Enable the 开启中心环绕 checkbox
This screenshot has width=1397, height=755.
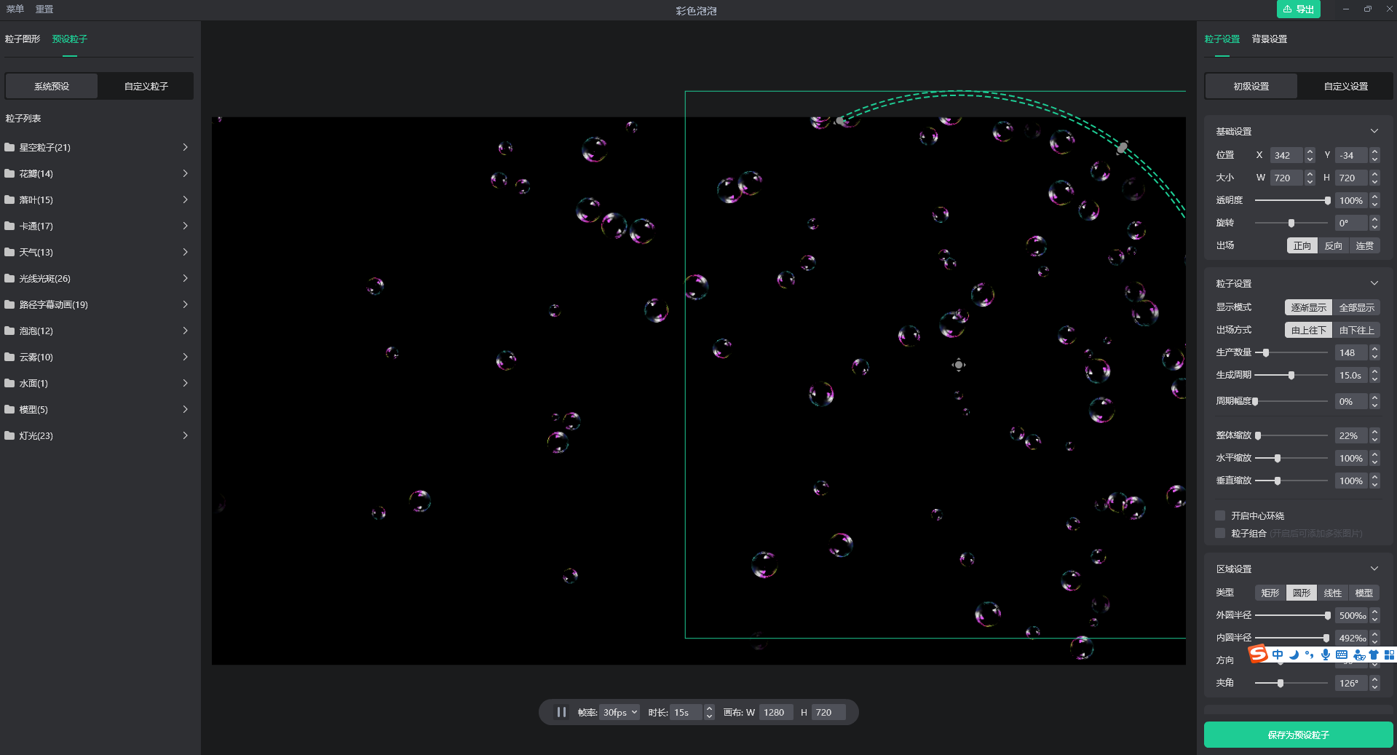pyautogui.click(x=1220, y=515)
